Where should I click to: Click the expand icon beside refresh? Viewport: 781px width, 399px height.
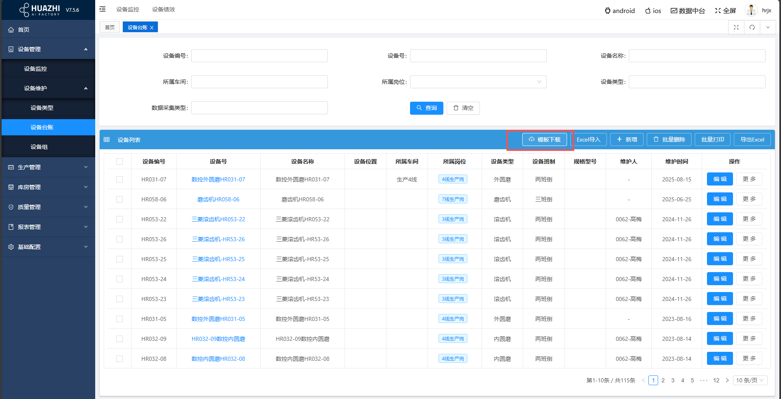736,27
